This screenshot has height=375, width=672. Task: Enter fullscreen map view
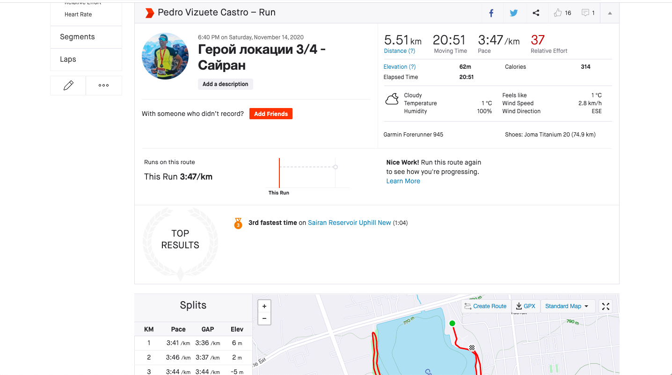606,306
